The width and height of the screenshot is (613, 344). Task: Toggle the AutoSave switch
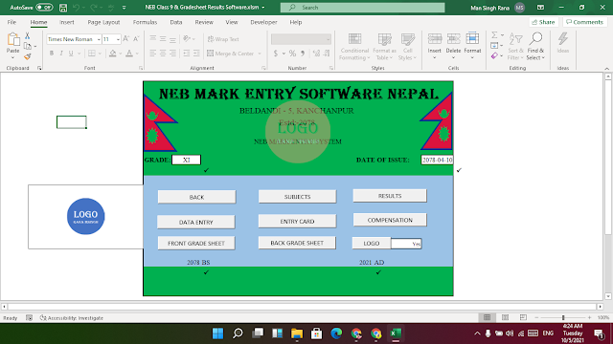click(45, 8)
